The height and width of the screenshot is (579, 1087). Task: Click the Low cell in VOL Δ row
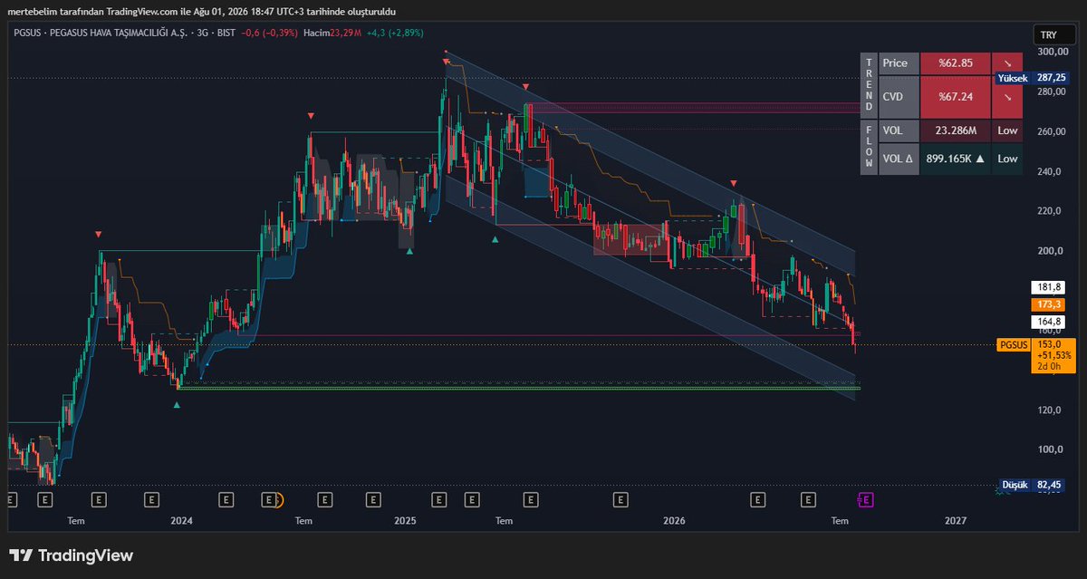tap(1007, 159)
